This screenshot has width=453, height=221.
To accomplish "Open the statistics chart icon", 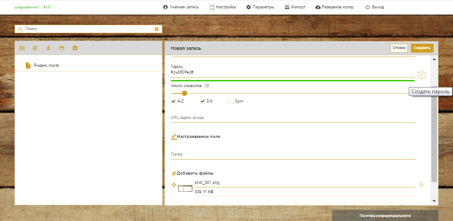I will point(75,48).
